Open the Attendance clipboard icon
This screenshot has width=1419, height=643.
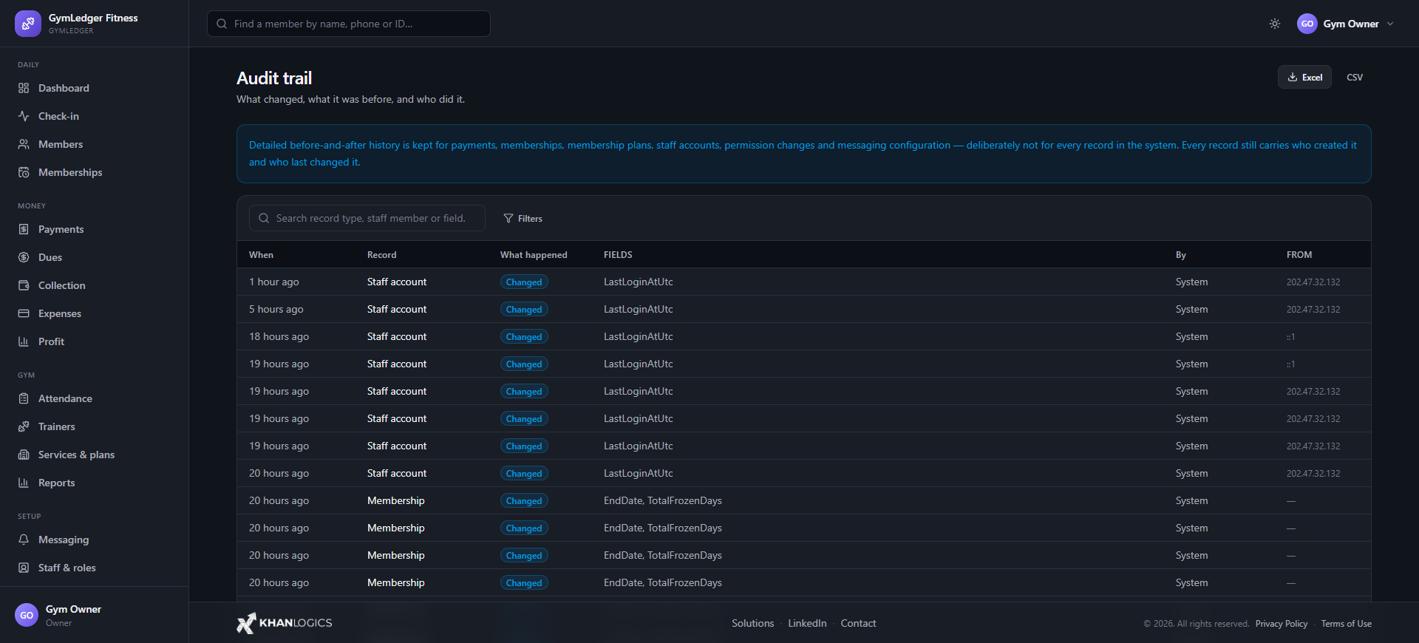pyautogui.click(x=24, y=398)
